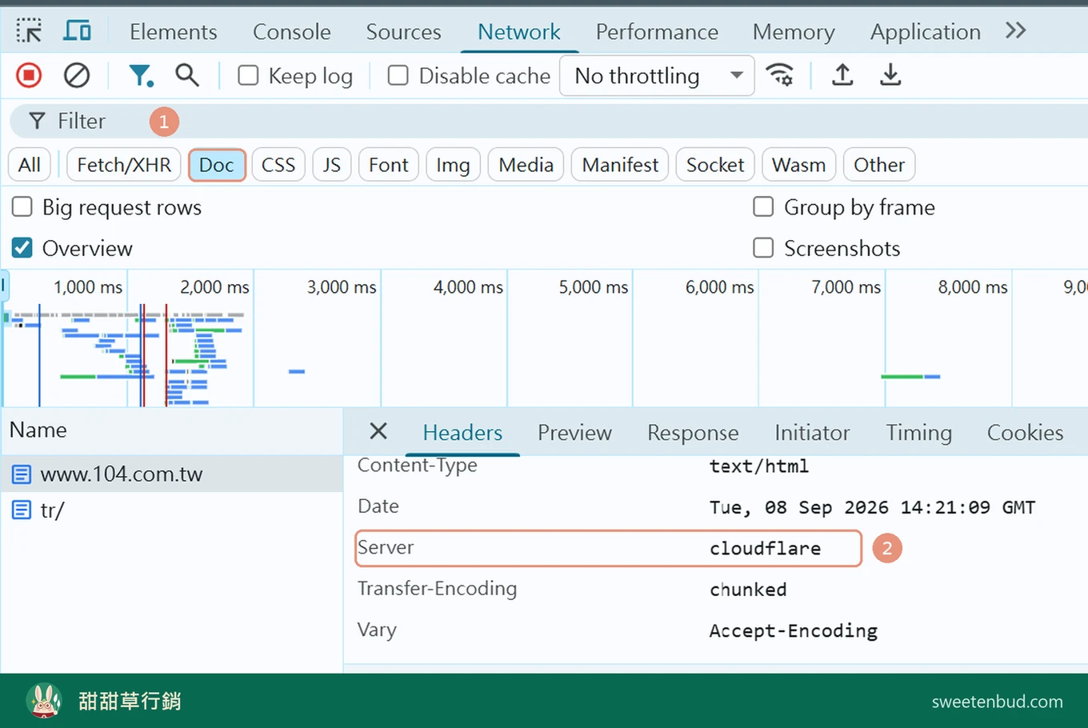Viewport: 1088px width, 728px height.
Task: Uncheck the Overview checkbox
Action: click(22, 248)
